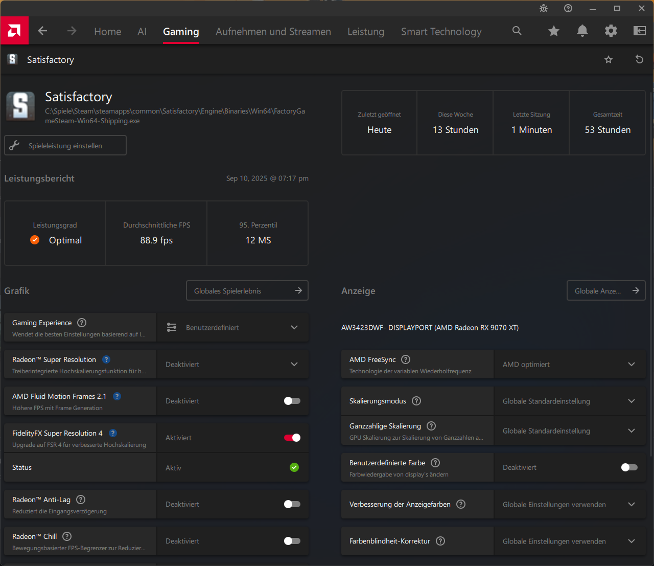This screenshot has height=566, width=654.
Task: Show help for Ganzzahlige Skalierung
Action: (x=431, y=426)
